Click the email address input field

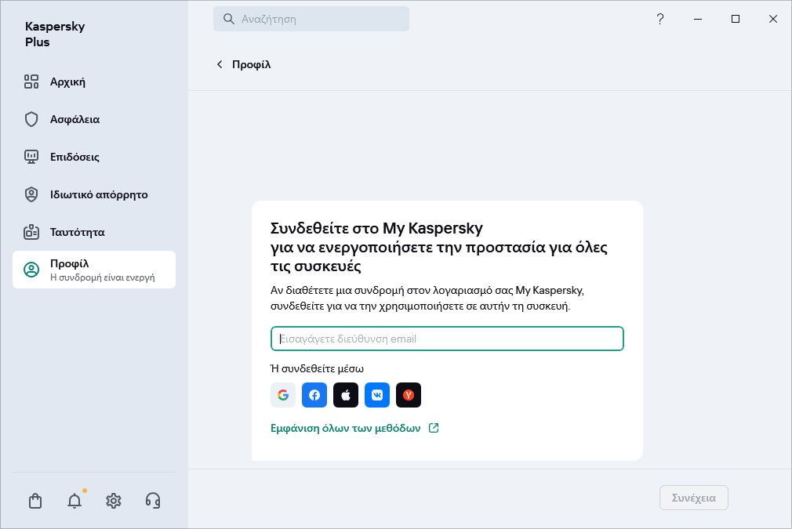(447, 339)
